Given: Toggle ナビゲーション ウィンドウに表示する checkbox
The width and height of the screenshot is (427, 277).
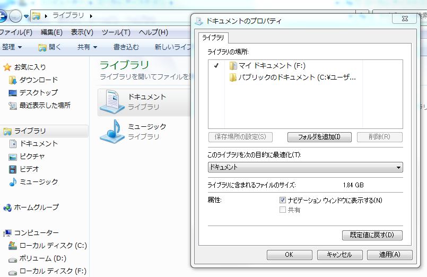Looking at the screenshot, I should [x=282, y=201].
